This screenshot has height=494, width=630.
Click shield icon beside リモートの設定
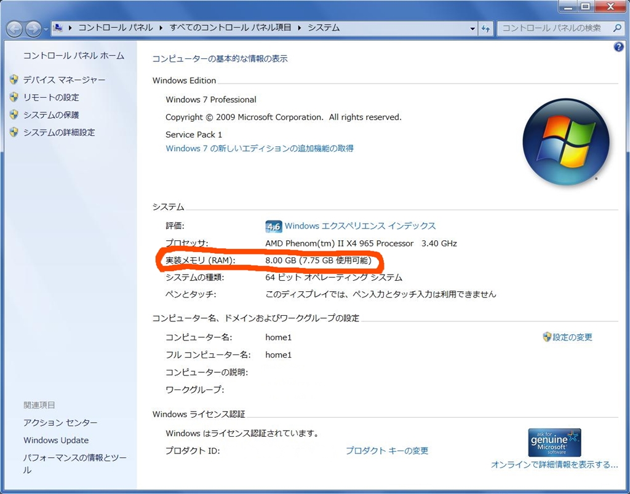14,97
